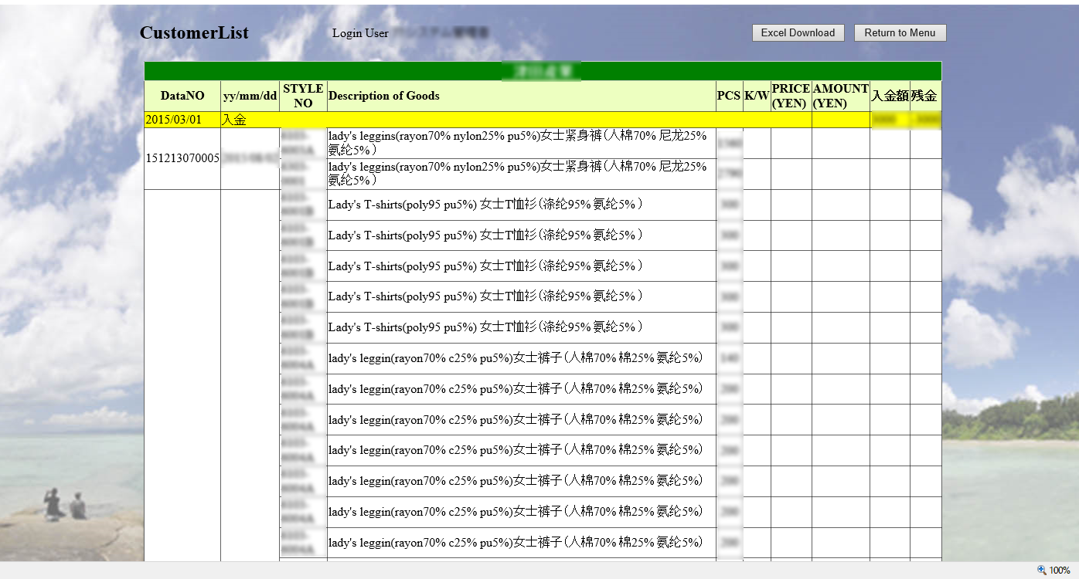The width and height of the screenshot is (1079, 579).
Task: Click the Description of Goods header
Action: coord(383,96)
